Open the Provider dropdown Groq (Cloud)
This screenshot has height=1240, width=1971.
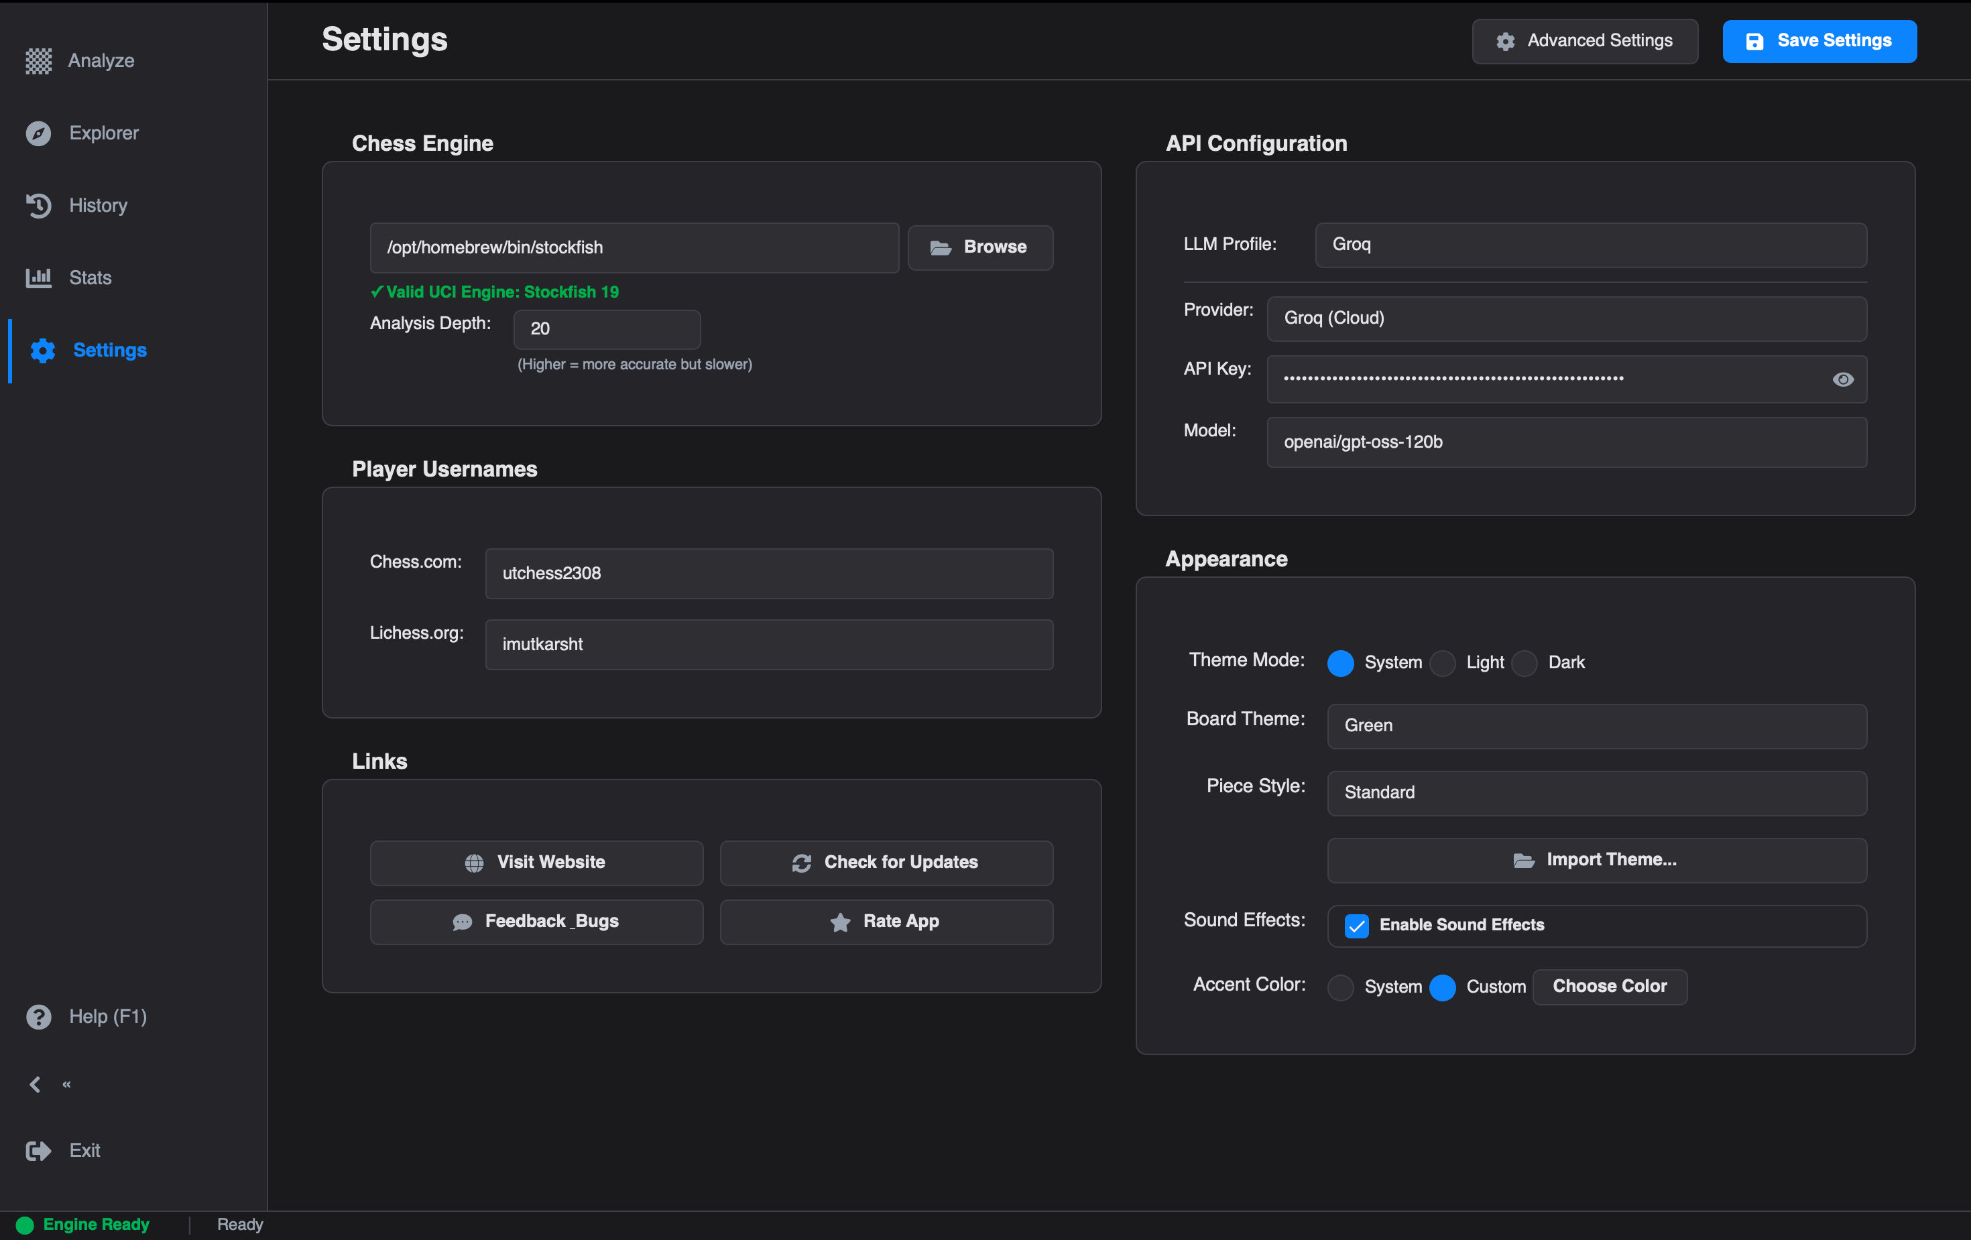click(1567, 318)
